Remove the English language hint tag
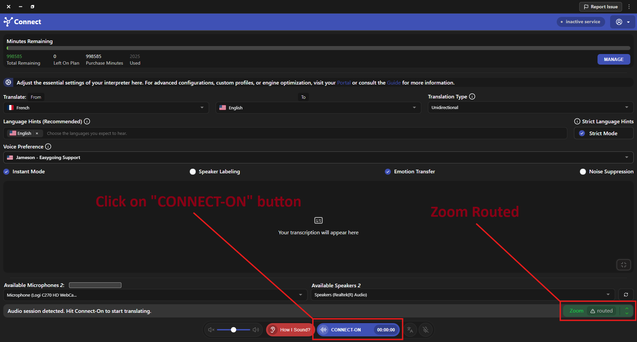 coord(37,133)
